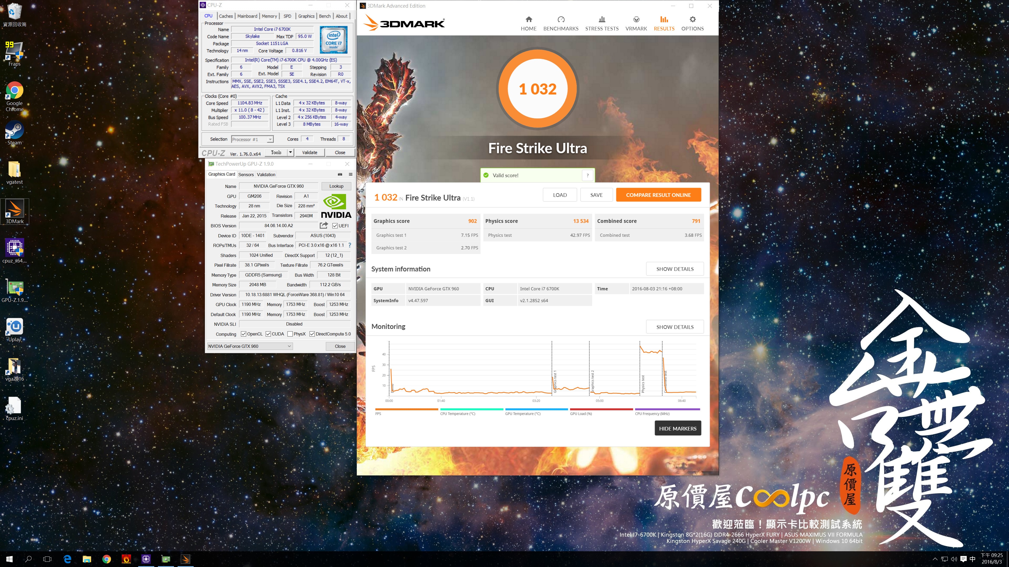Toggle CPU Temperature legend color bar

[472, 409]
